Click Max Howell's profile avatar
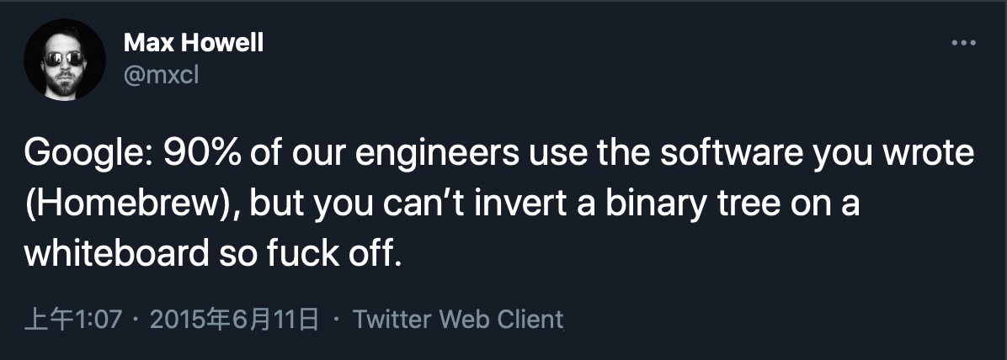 [65, 60]
